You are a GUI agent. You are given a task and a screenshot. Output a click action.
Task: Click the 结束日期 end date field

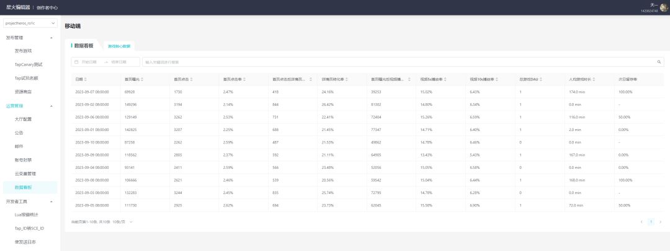[x=118, y=62]
